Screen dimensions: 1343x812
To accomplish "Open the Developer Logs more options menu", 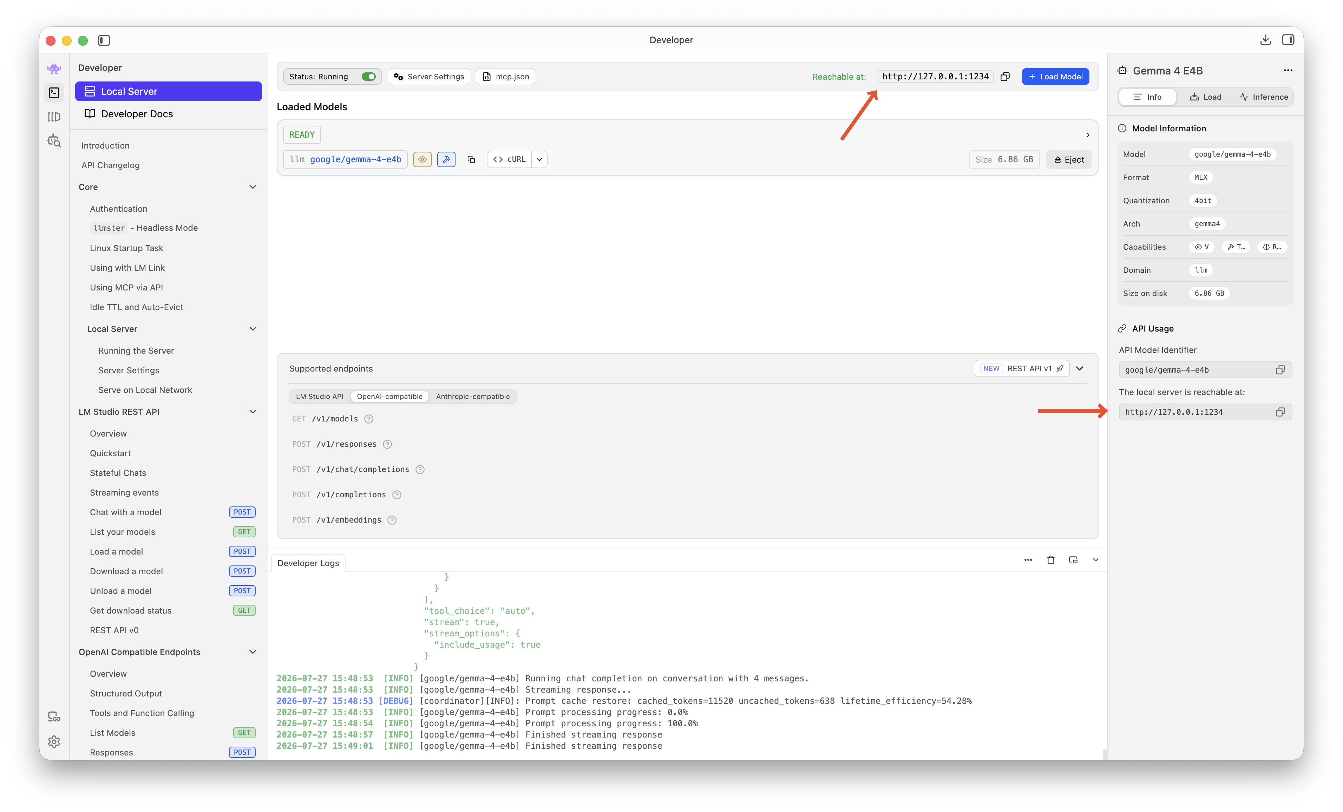I will click(x=1029, y=560).
